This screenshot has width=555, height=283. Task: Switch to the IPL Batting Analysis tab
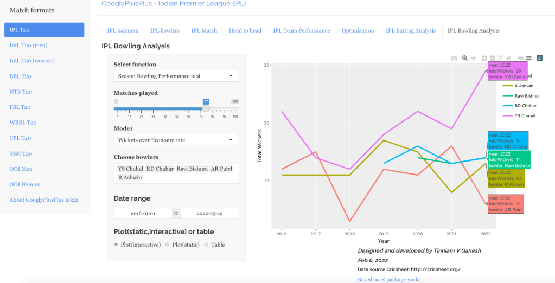coord(410,30)
